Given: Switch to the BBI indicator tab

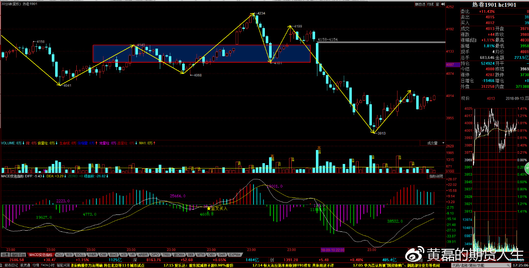Looking at the screenshot, I should point(191,255).
